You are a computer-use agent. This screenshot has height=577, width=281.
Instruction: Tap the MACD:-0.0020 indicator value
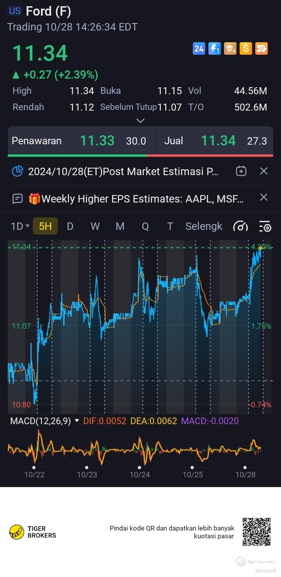point(210,421)
